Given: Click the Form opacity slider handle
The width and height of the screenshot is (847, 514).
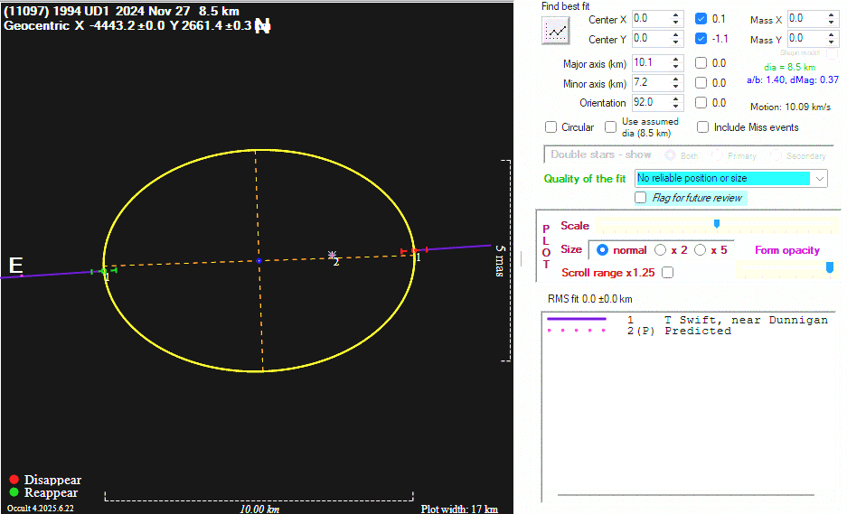Looking at the screenshot, I should pos(830,267).
